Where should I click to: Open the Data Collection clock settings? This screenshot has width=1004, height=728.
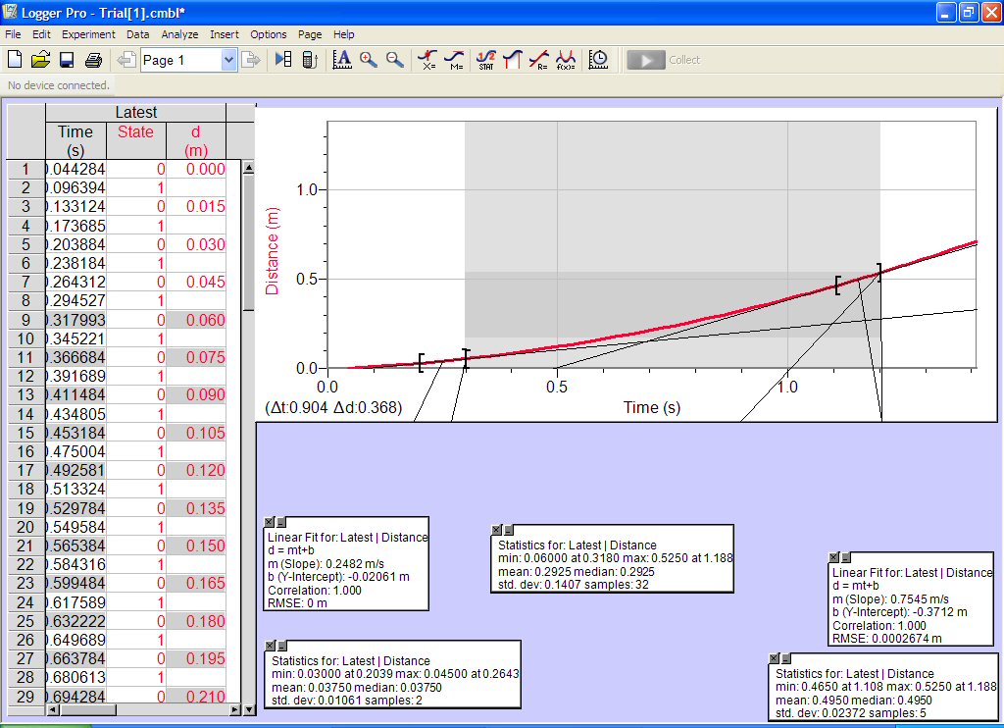tap(598, 60)
